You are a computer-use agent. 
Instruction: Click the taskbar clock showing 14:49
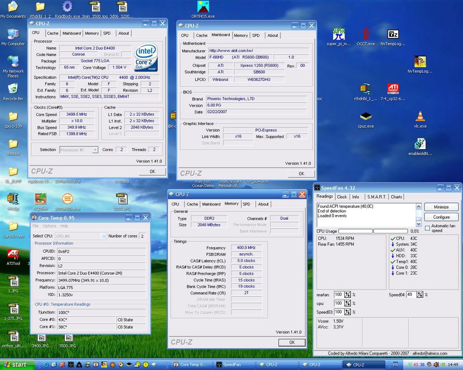[x=453, y=365]
